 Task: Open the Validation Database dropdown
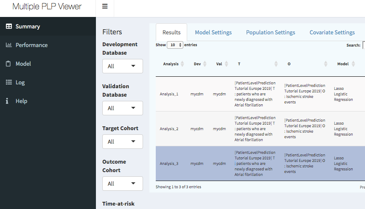coord(122,108)
